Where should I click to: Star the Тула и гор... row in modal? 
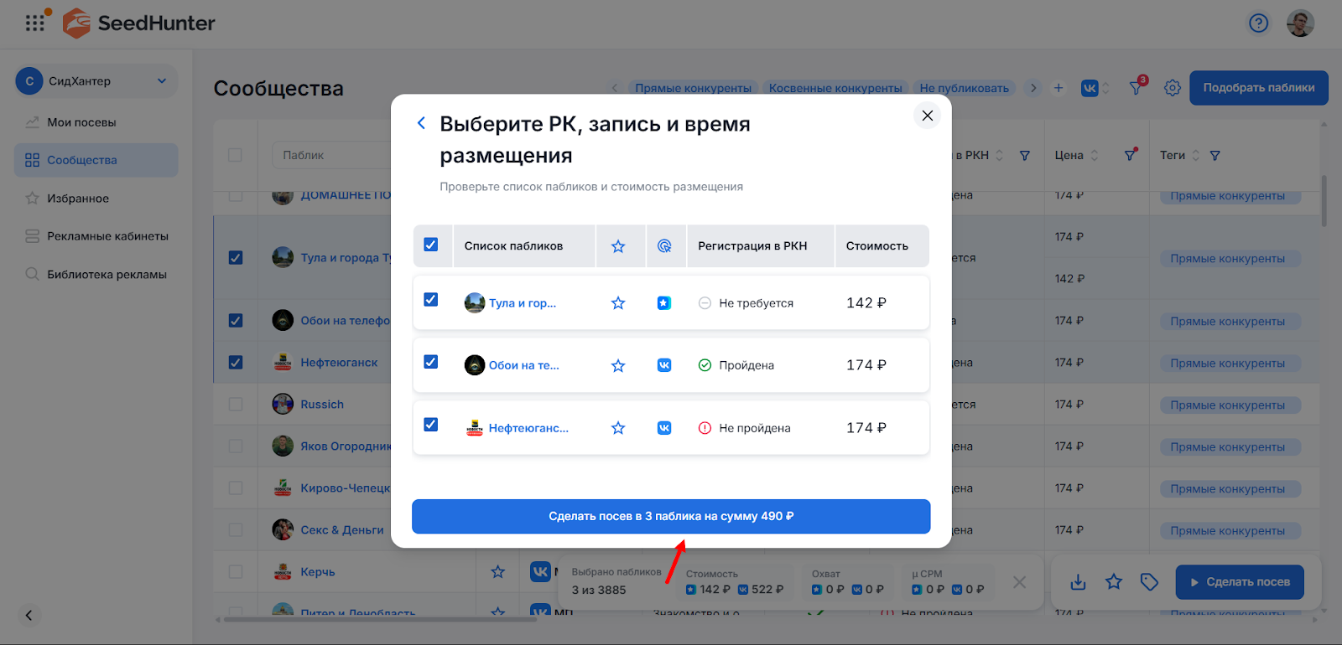point(618,303)
